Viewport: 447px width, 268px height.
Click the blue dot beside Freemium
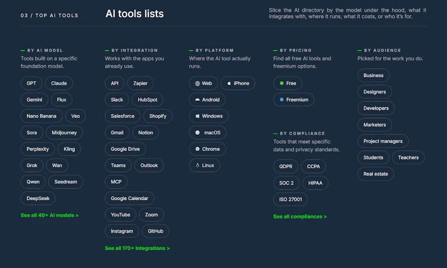(x=282, y=100)
